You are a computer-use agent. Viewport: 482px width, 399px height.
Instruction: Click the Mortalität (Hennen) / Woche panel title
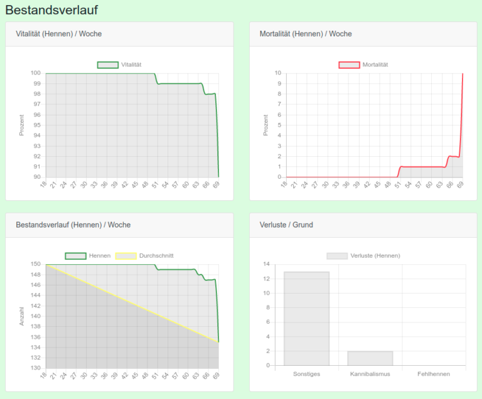coord(306,34)
